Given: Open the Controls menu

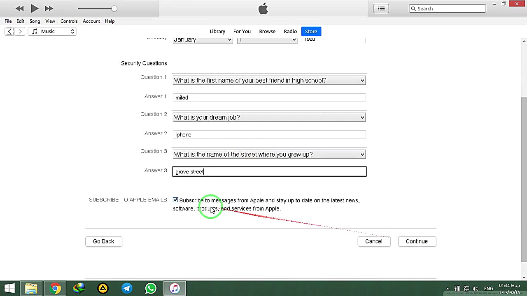Looking at the screenshot, I should [69, 21].
